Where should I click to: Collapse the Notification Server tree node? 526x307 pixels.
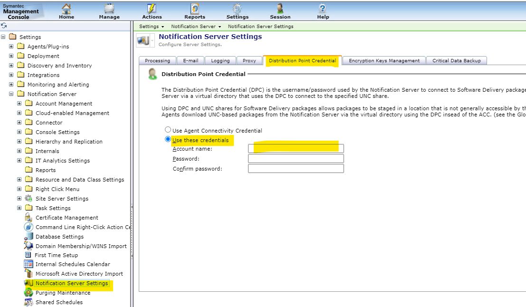[11, 94]
